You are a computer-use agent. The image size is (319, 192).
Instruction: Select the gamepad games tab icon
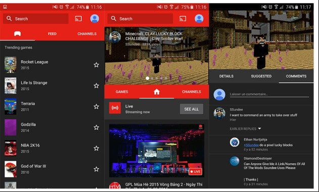[x=18, y=33]
